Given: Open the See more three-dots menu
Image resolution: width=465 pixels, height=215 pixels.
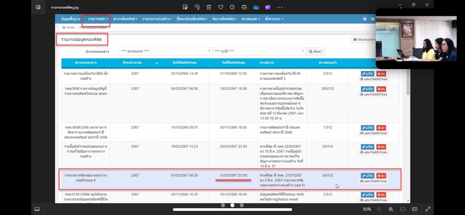Looking at the screenshot, I should [279, 7].
